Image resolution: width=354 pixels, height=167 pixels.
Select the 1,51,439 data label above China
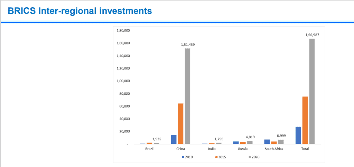tap(188, 45)
